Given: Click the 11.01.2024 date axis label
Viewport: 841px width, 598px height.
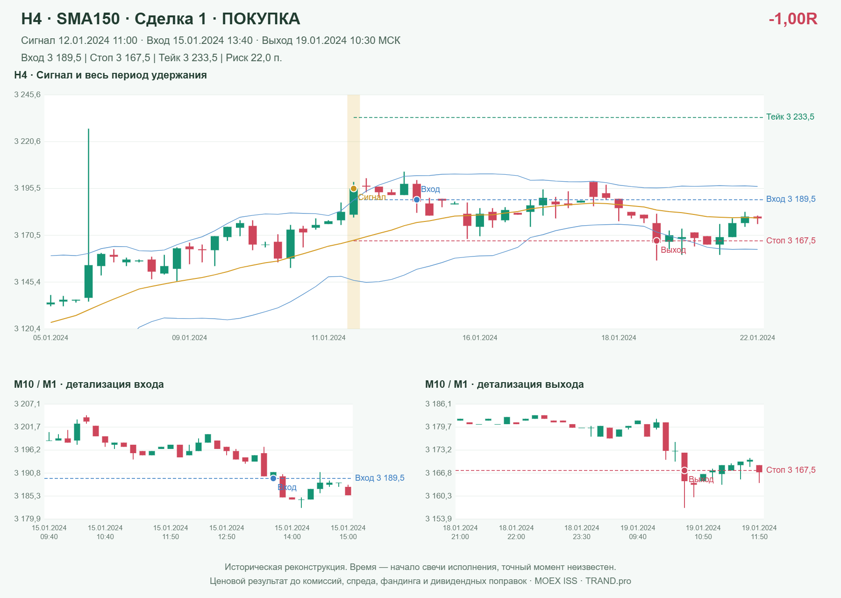Looking at the screenshot, I should coord(328,338).
